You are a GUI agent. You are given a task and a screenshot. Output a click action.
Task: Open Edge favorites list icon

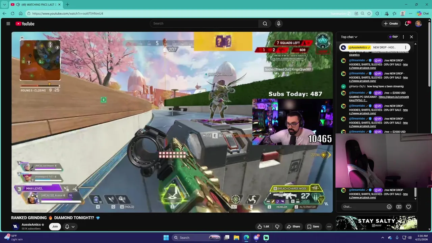pyautogui.click(x=395, y=13)
